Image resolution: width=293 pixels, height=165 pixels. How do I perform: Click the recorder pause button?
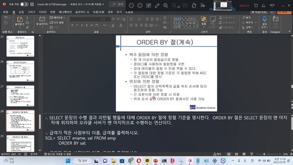point(131,5)
